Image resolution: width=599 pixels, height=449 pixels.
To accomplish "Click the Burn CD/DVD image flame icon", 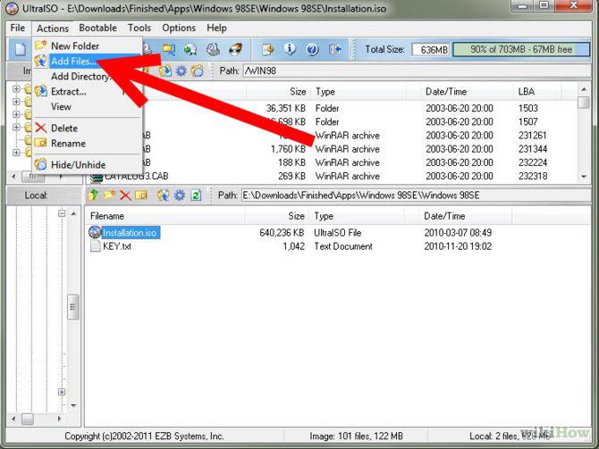I will [x=236, y=49].
